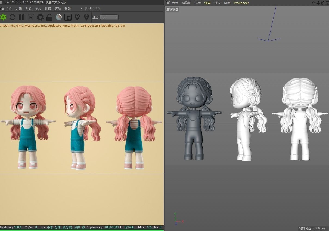Open the 云端 menu in Live Viewer

[19, 8]
